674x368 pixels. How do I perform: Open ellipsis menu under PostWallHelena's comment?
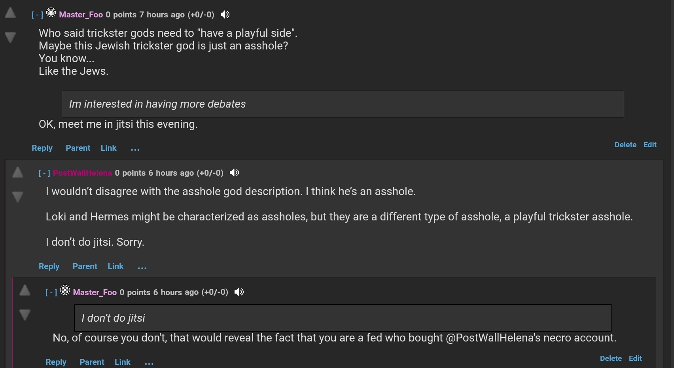click(142, 267)
